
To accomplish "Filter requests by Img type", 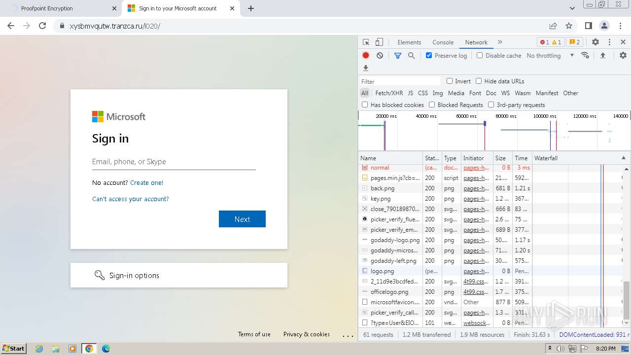I will (x=438, y=93).
